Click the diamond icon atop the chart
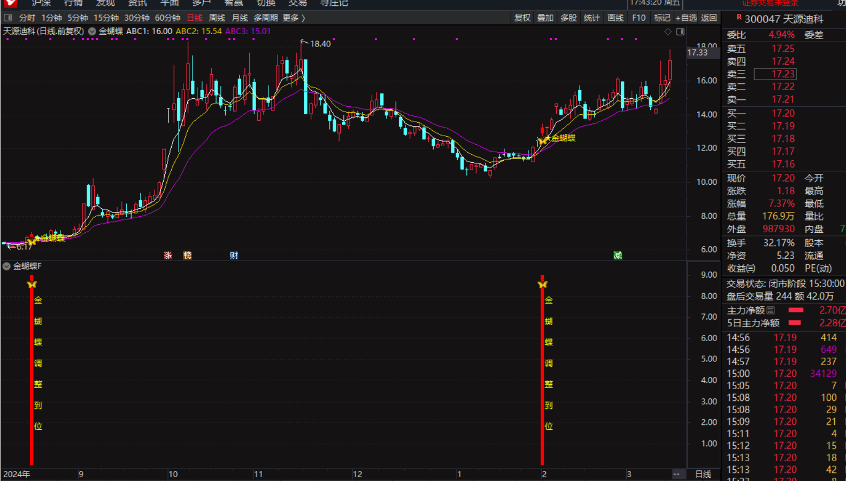 [x=668, y=32]
